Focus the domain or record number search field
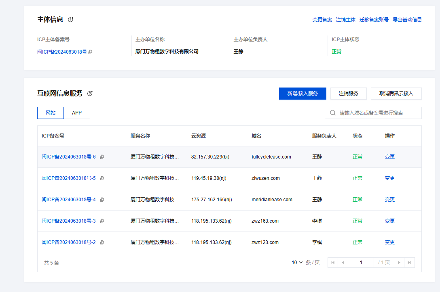This screenshot has height=292, width=440. coord(373,113)
